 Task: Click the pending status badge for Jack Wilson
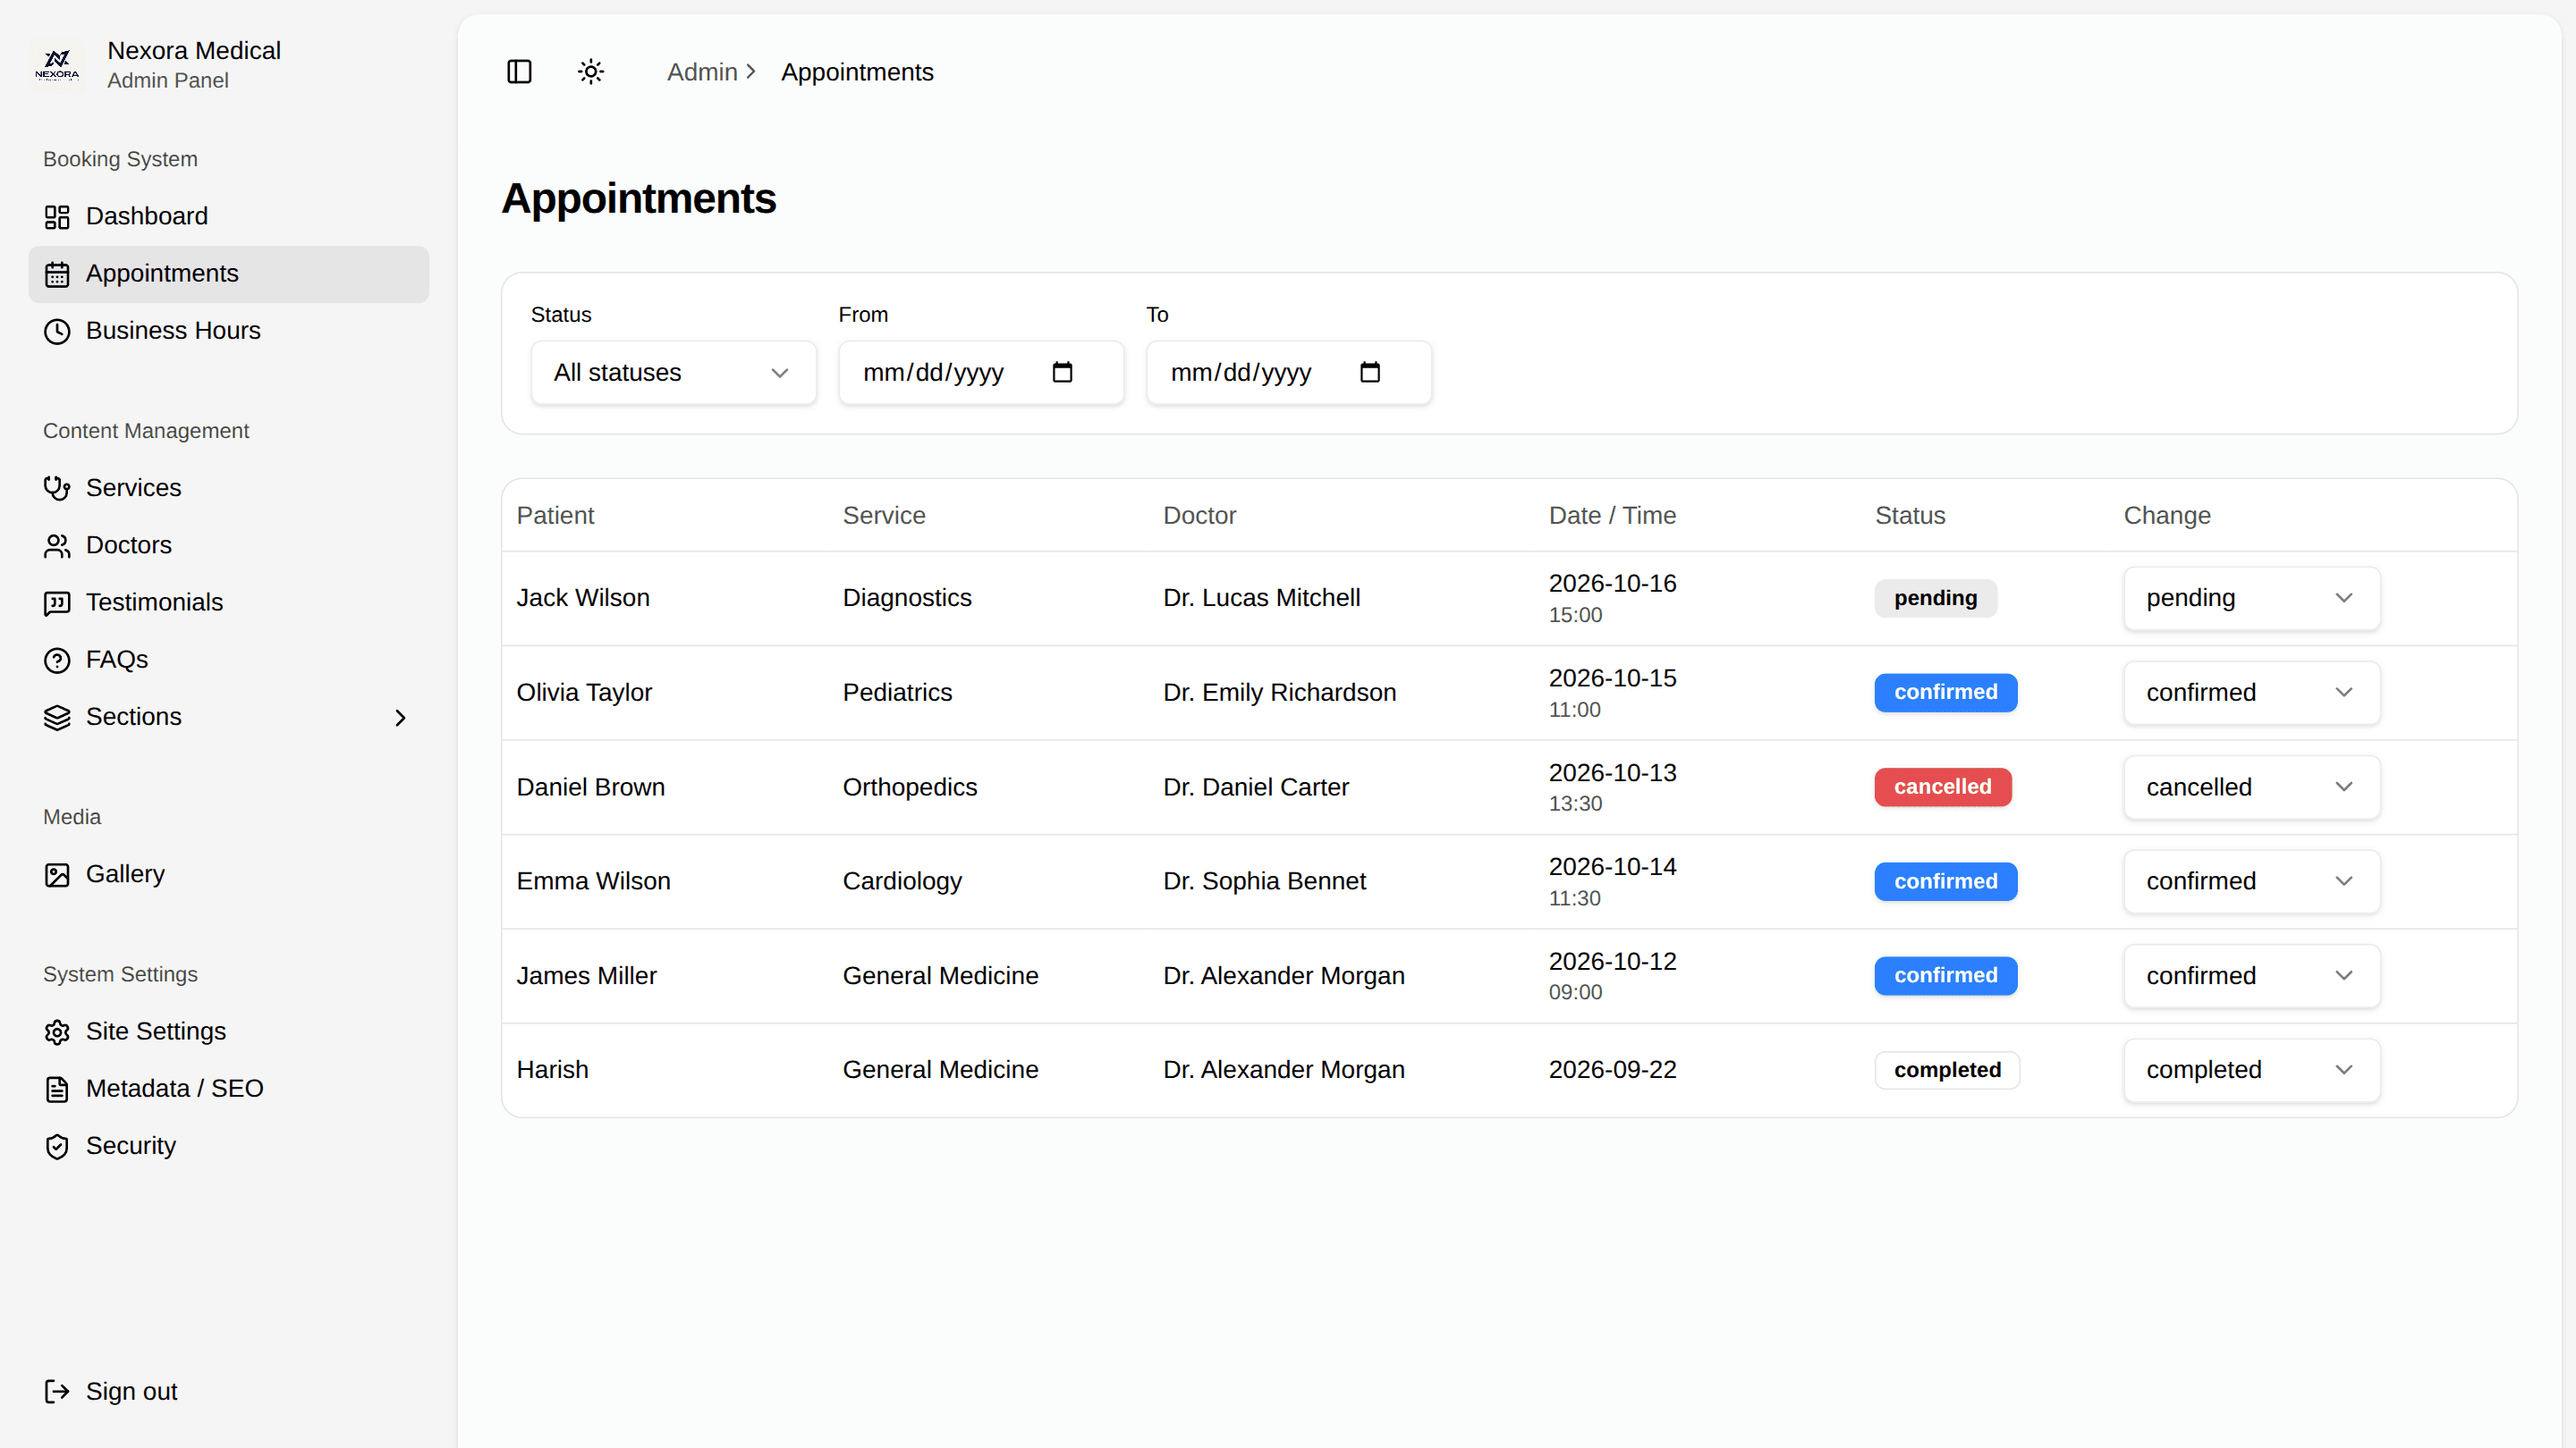pos(1935,598)
